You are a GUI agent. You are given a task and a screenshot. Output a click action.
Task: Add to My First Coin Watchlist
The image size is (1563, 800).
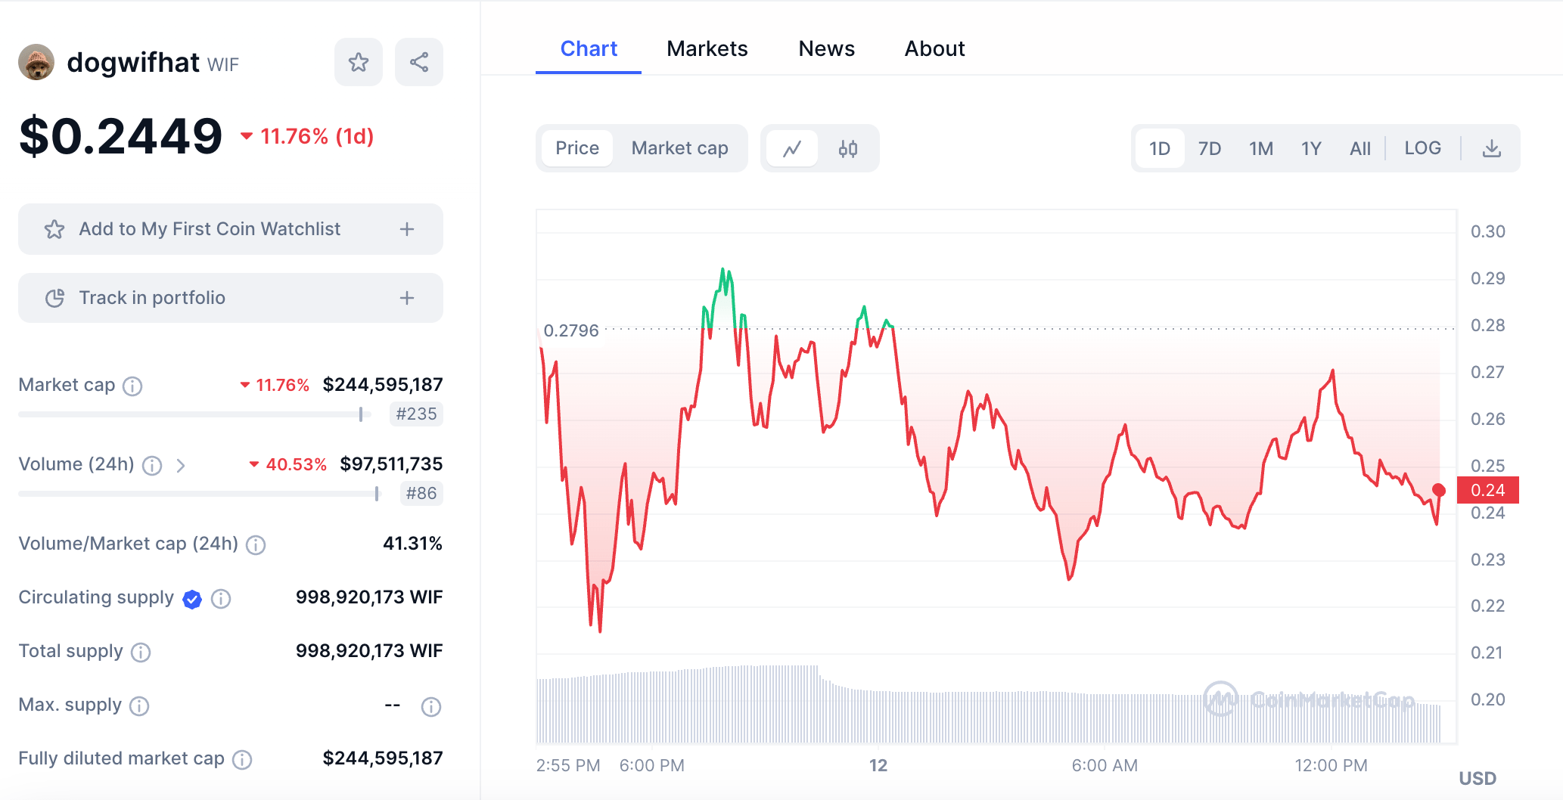tap(231, 229)
